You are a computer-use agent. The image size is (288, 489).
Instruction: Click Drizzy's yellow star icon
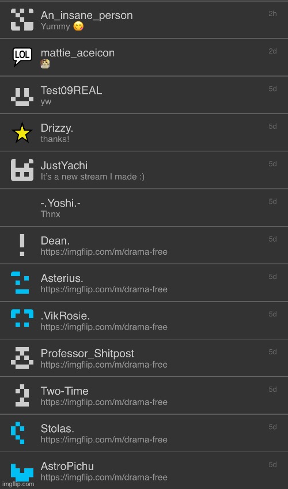point(22,132)
